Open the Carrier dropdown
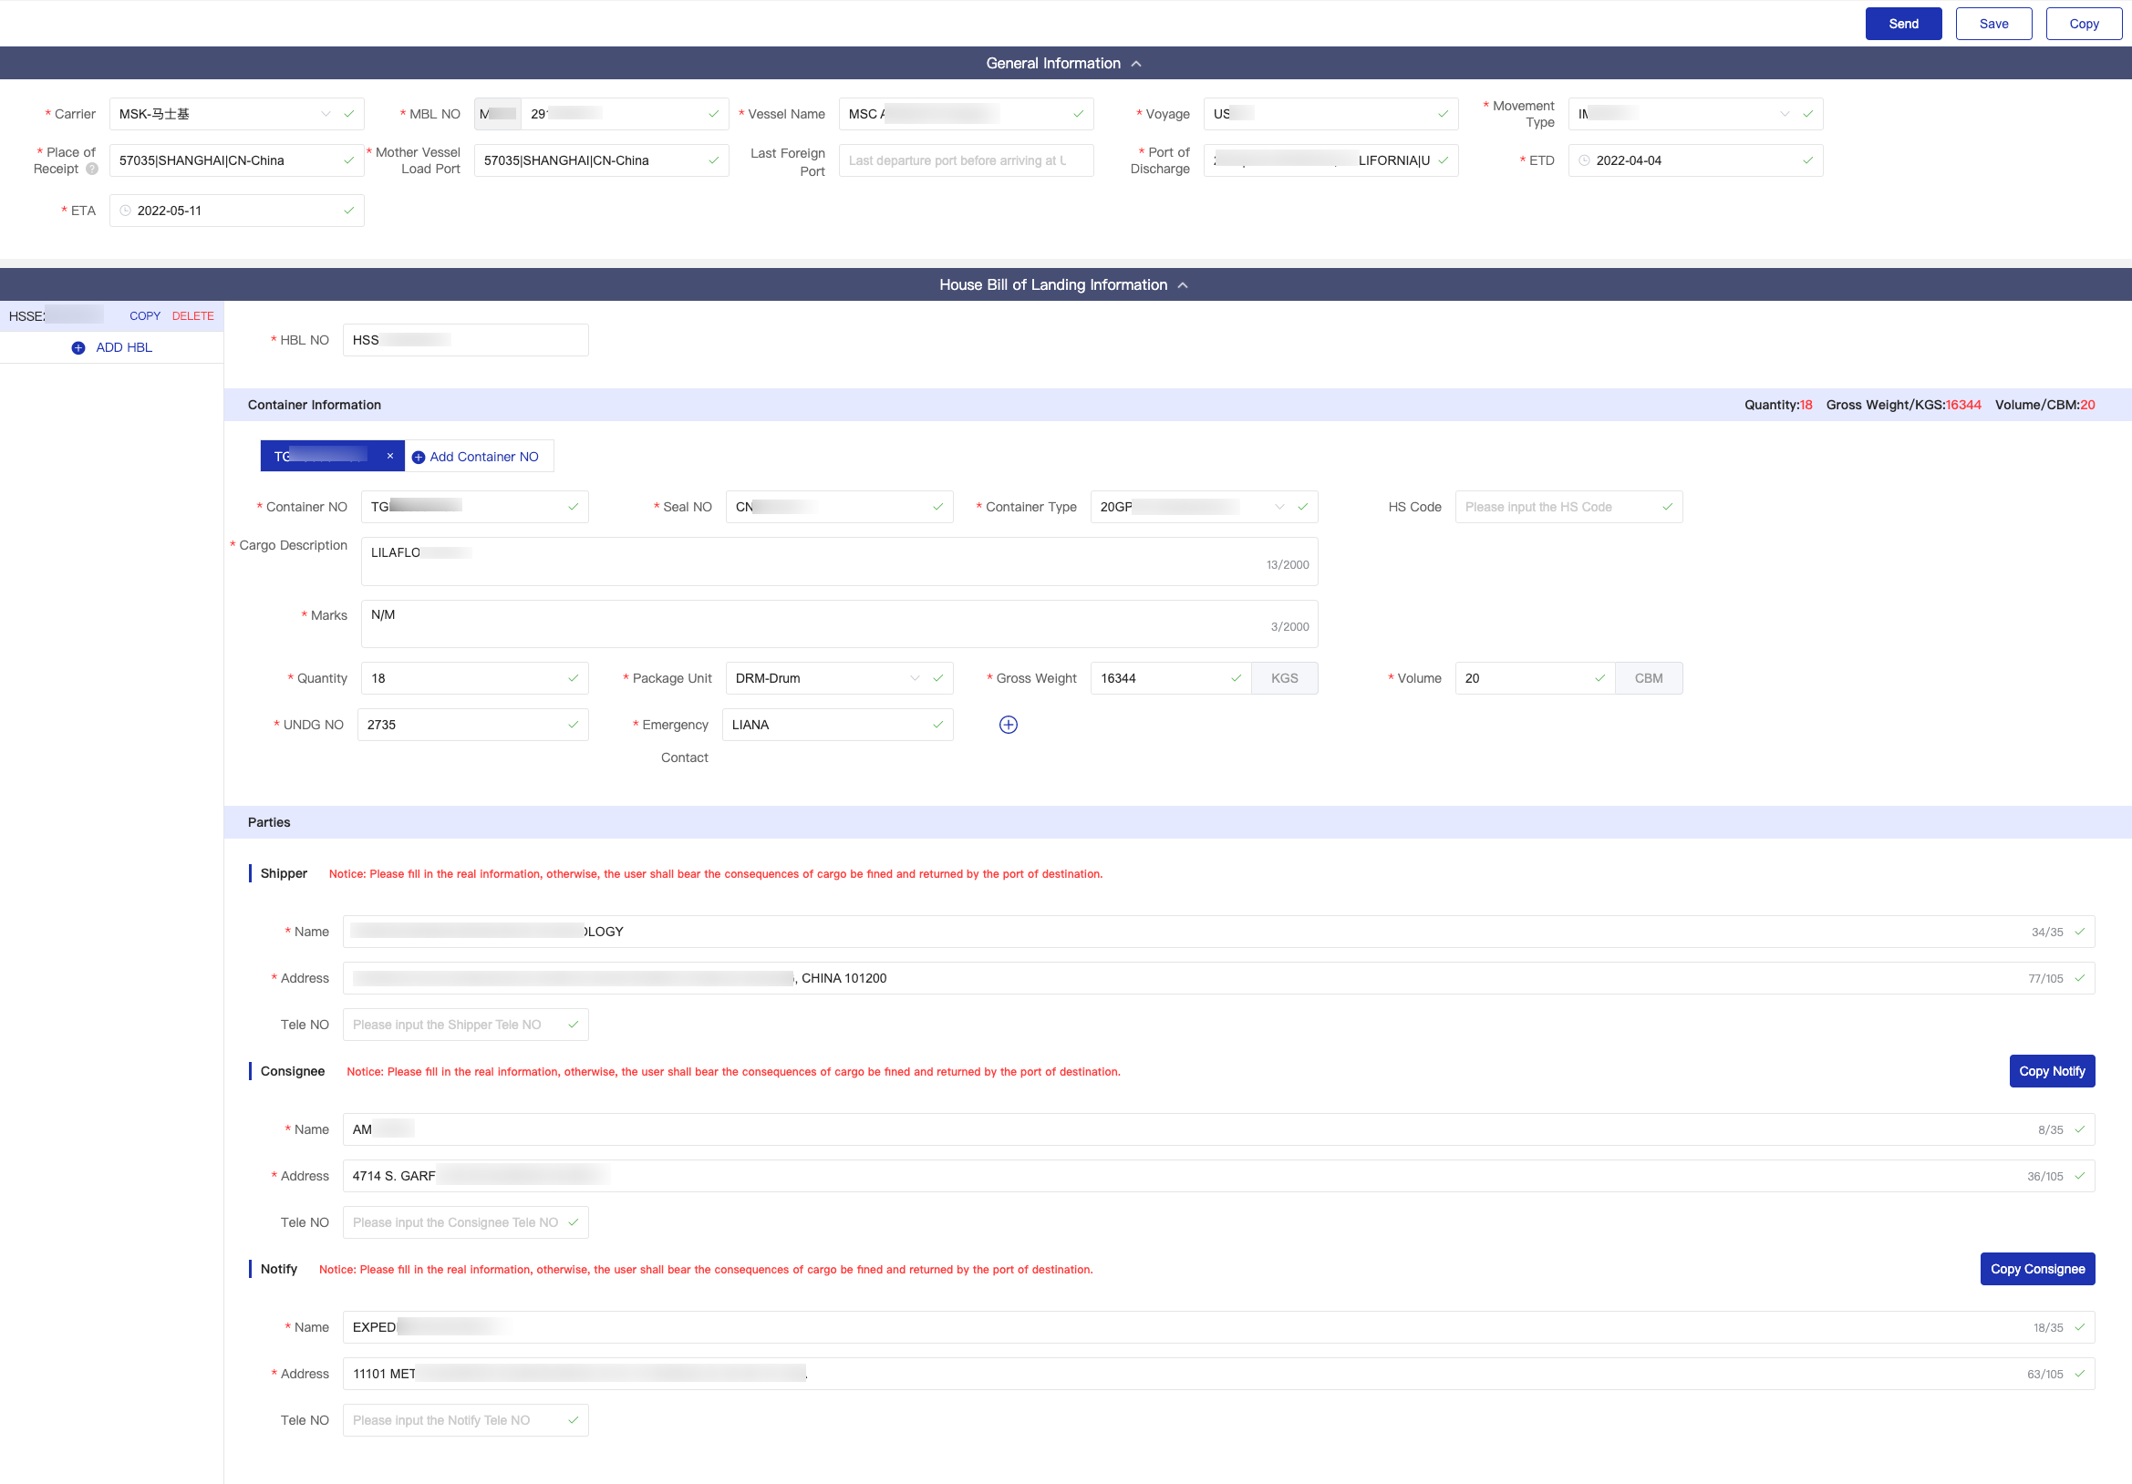 [x=325, y=114]
